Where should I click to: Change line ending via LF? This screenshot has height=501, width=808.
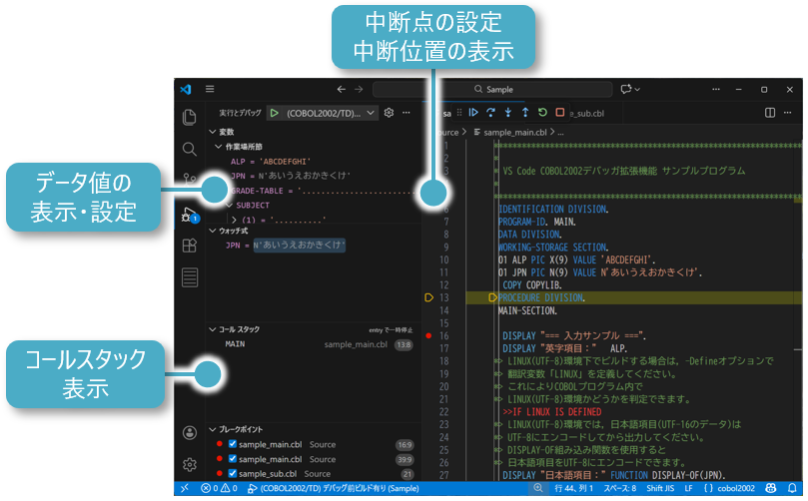(688, 488)
